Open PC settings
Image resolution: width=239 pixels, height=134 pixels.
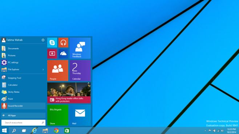pos(24,62)
